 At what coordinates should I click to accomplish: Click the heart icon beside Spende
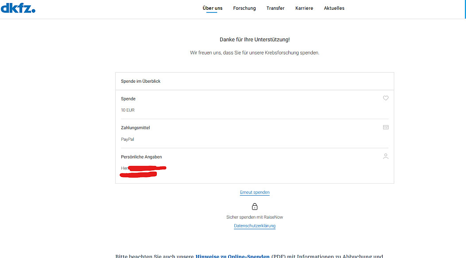[385, 98]
